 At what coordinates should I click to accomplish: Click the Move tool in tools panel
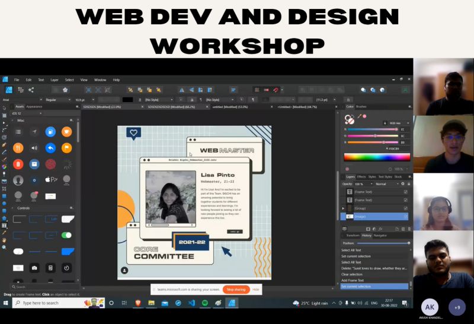(x=4, y=108)
